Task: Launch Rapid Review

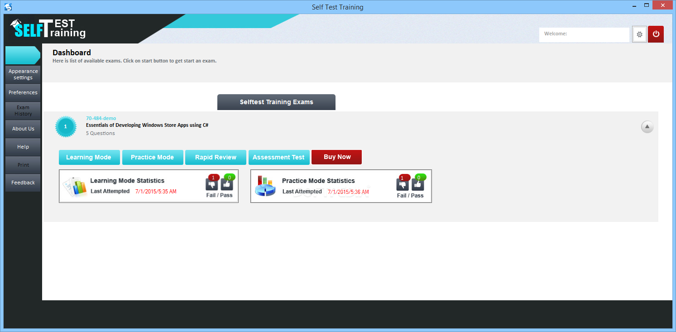Action: (216, 157)
